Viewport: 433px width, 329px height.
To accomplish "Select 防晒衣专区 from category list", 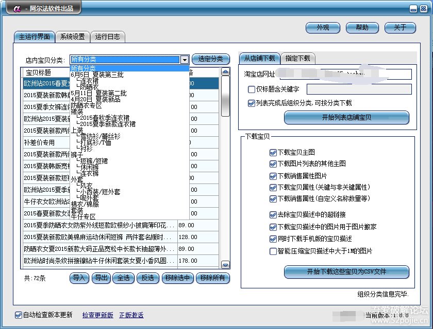I will click(x=86, y=105).
